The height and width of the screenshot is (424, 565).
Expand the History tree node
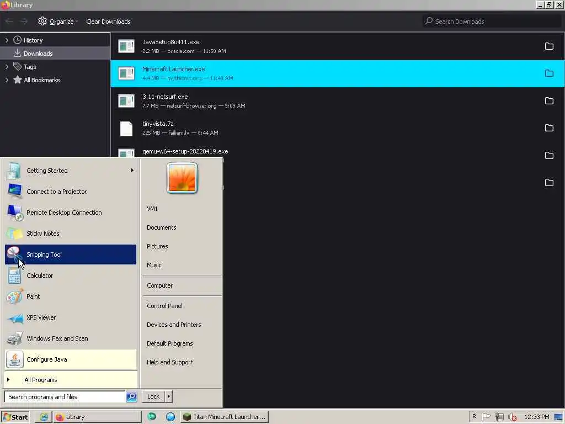pos(7,40)
